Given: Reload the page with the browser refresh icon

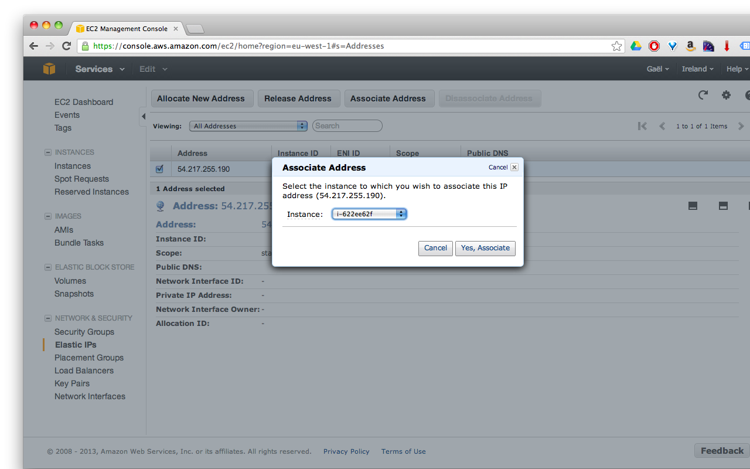Looking at the screenshot, I should point(66,45).
